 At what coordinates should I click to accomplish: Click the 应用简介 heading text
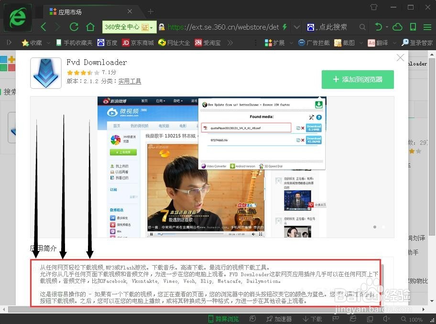pos(43,248)
